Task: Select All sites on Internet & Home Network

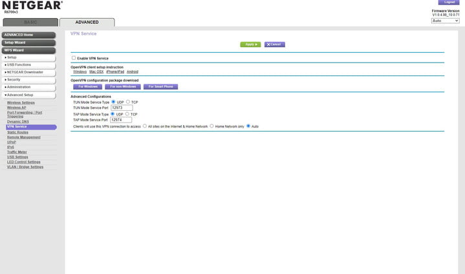Action: [x=144, y=126]
